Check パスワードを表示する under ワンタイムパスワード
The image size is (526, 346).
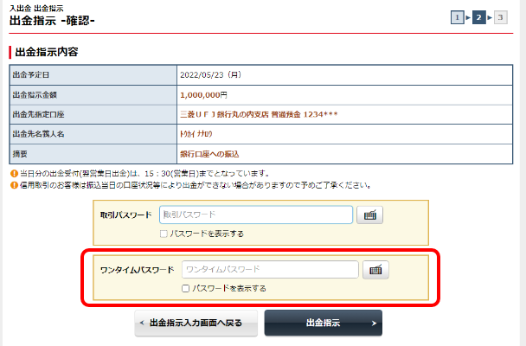pos(185,288)
